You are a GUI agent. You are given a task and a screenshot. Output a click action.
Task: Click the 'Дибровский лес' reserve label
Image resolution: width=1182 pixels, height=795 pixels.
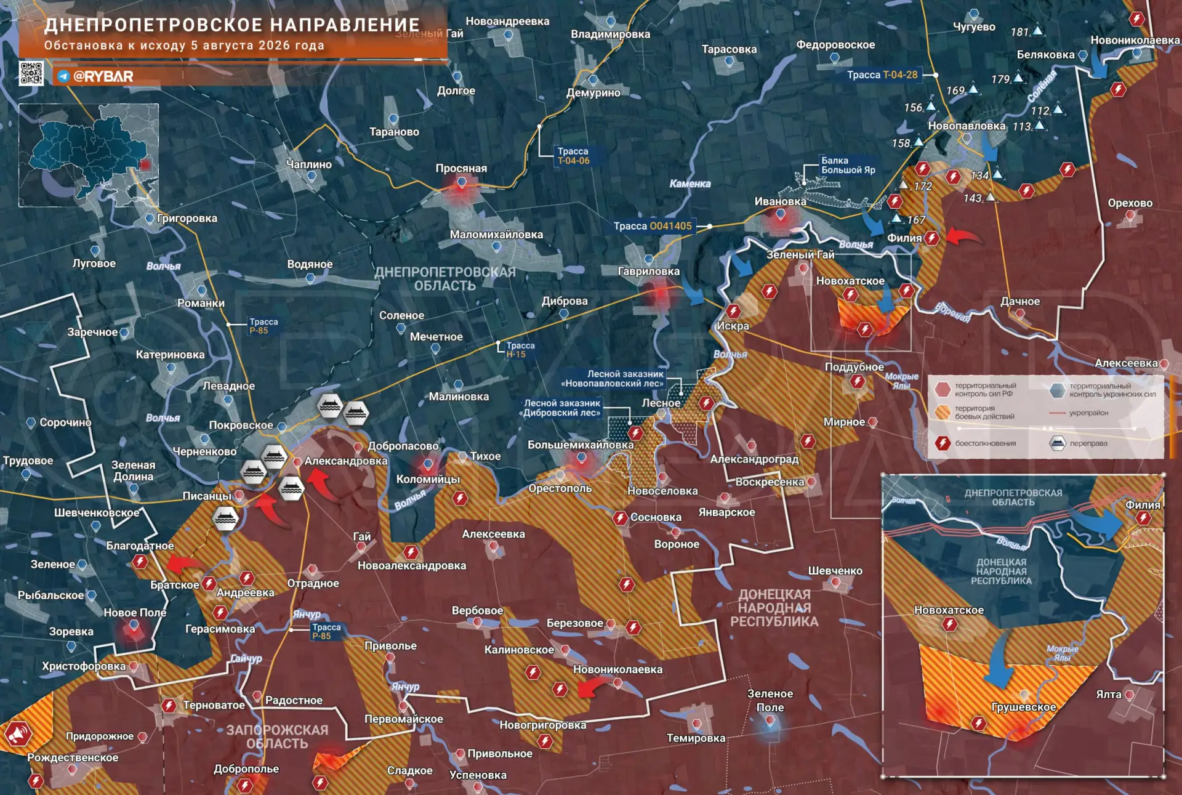(560, 408)
